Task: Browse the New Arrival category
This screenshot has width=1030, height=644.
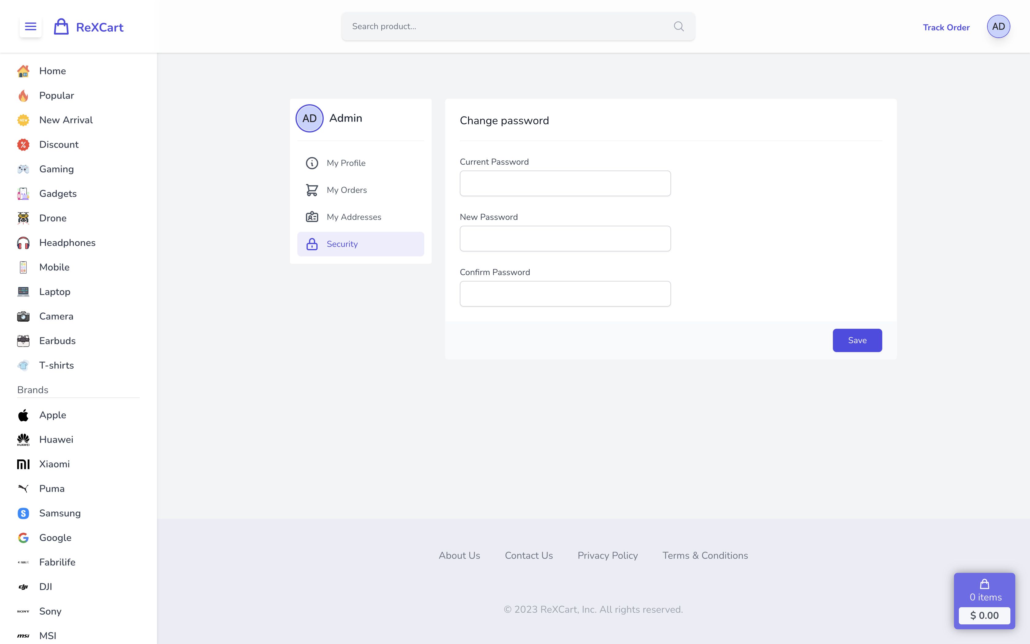Action: click(x=66, y=120)
